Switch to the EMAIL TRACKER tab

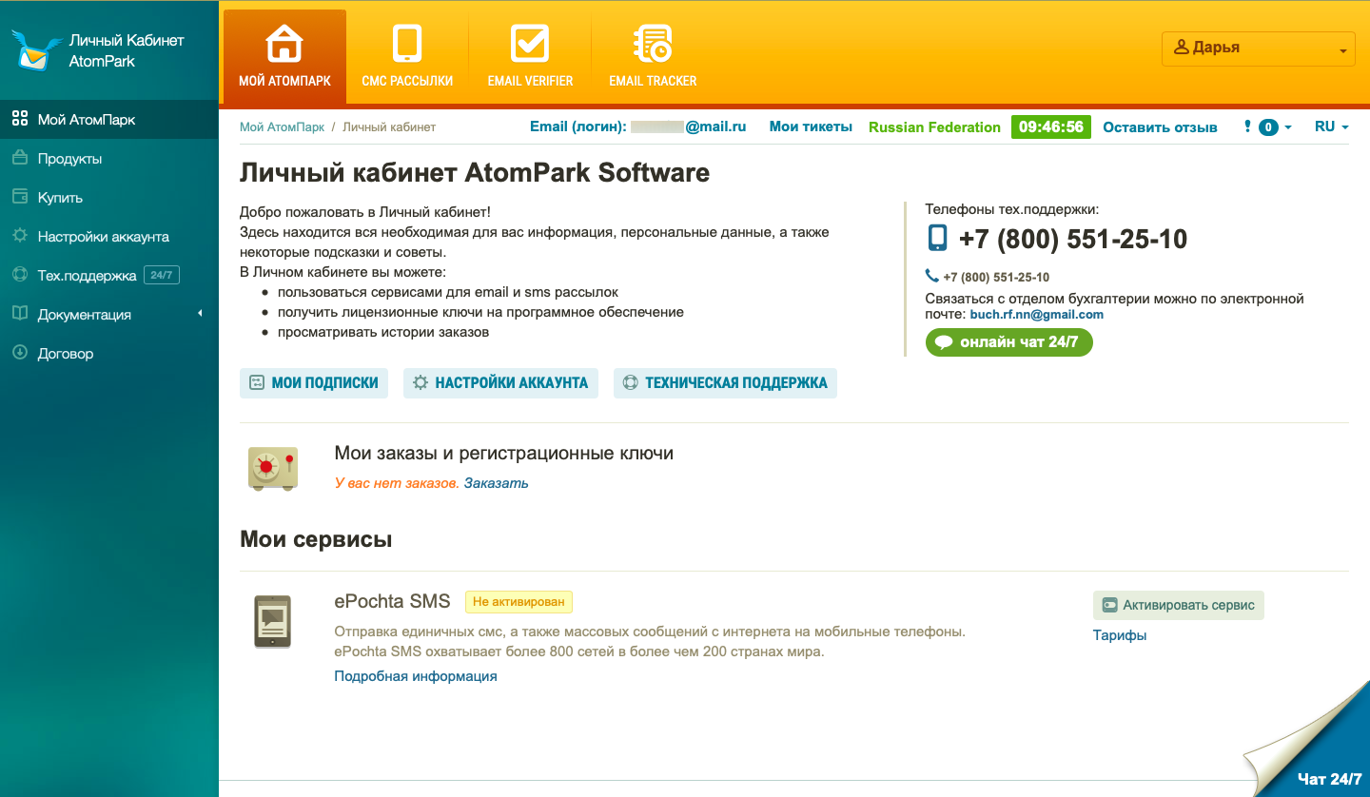click(653, 57)
